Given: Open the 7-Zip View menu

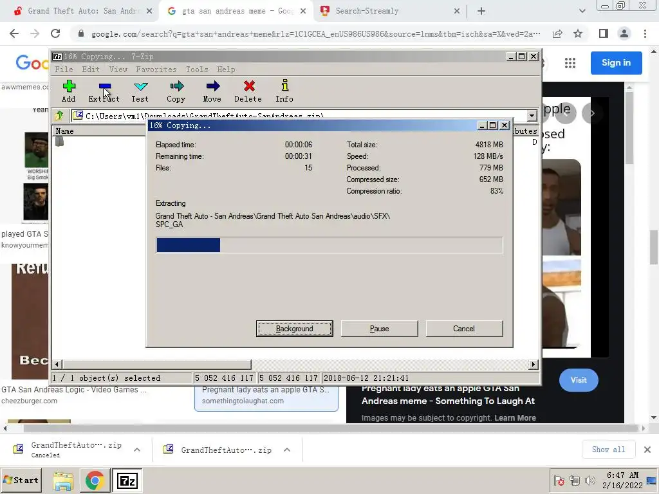Looking at the screenshot, I should click(118, 69).
